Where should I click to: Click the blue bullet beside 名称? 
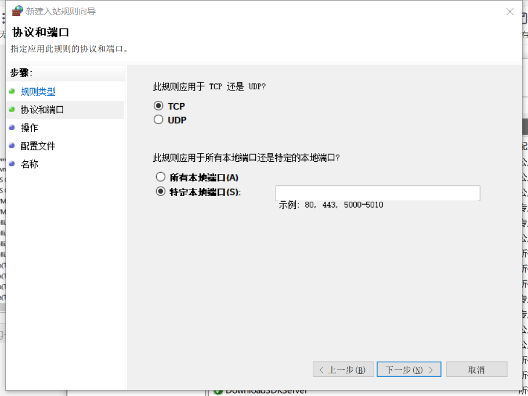click(x=12, y=164)
